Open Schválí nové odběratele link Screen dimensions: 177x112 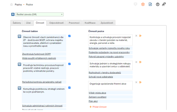coord(101,77)
